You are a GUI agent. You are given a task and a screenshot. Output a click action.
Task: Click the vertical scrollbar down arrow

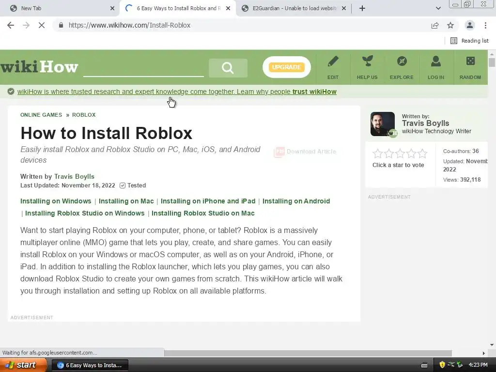pos(492,345)
